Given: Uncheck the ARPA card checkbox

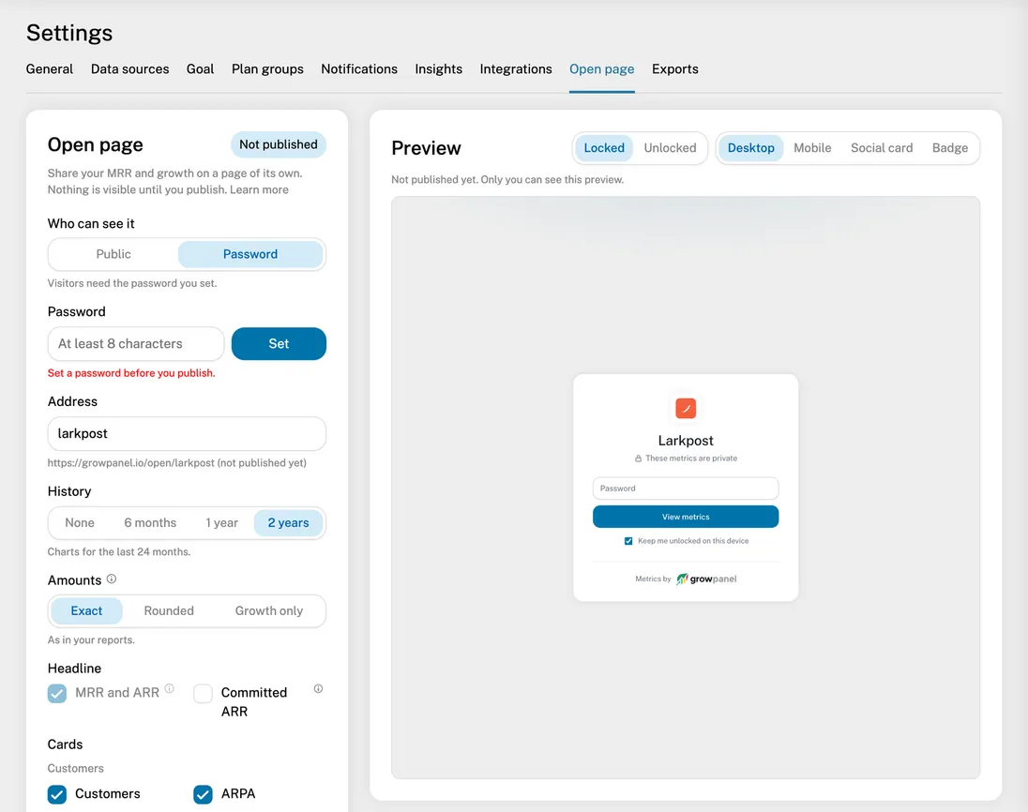Looking at the screenshot, I should click(x=203, y=794).
